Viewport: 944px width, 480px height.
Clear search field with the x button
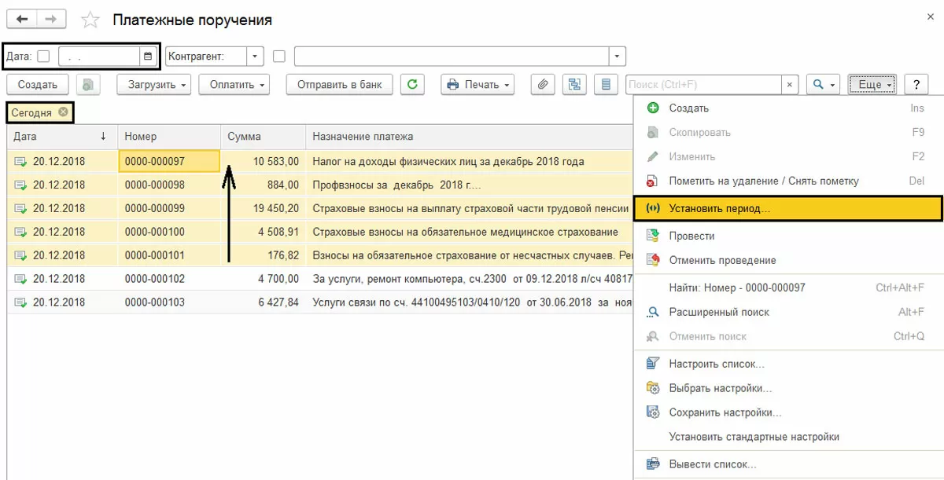click(x=790, y=85)
